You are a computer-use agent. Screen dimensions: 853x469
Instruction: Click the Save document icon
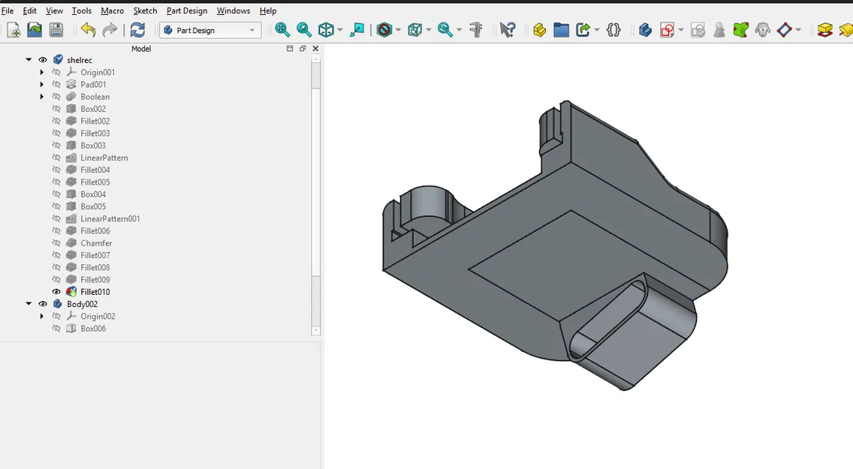pyautogui.click(x=56, y=30)
